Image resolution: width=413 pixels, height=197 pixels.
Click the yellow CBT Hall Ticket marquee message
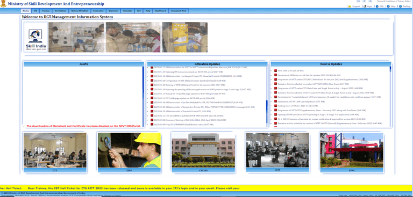click(134, 188)
